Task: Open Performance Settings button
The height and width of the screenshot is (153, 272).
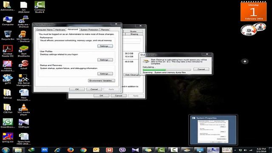Action: pos(105,46)
